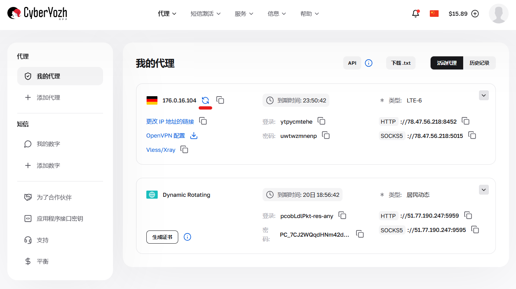The image size is (516, 289).
Task: Copy the Vless/Xray configuration
Action: coord(184,149)
